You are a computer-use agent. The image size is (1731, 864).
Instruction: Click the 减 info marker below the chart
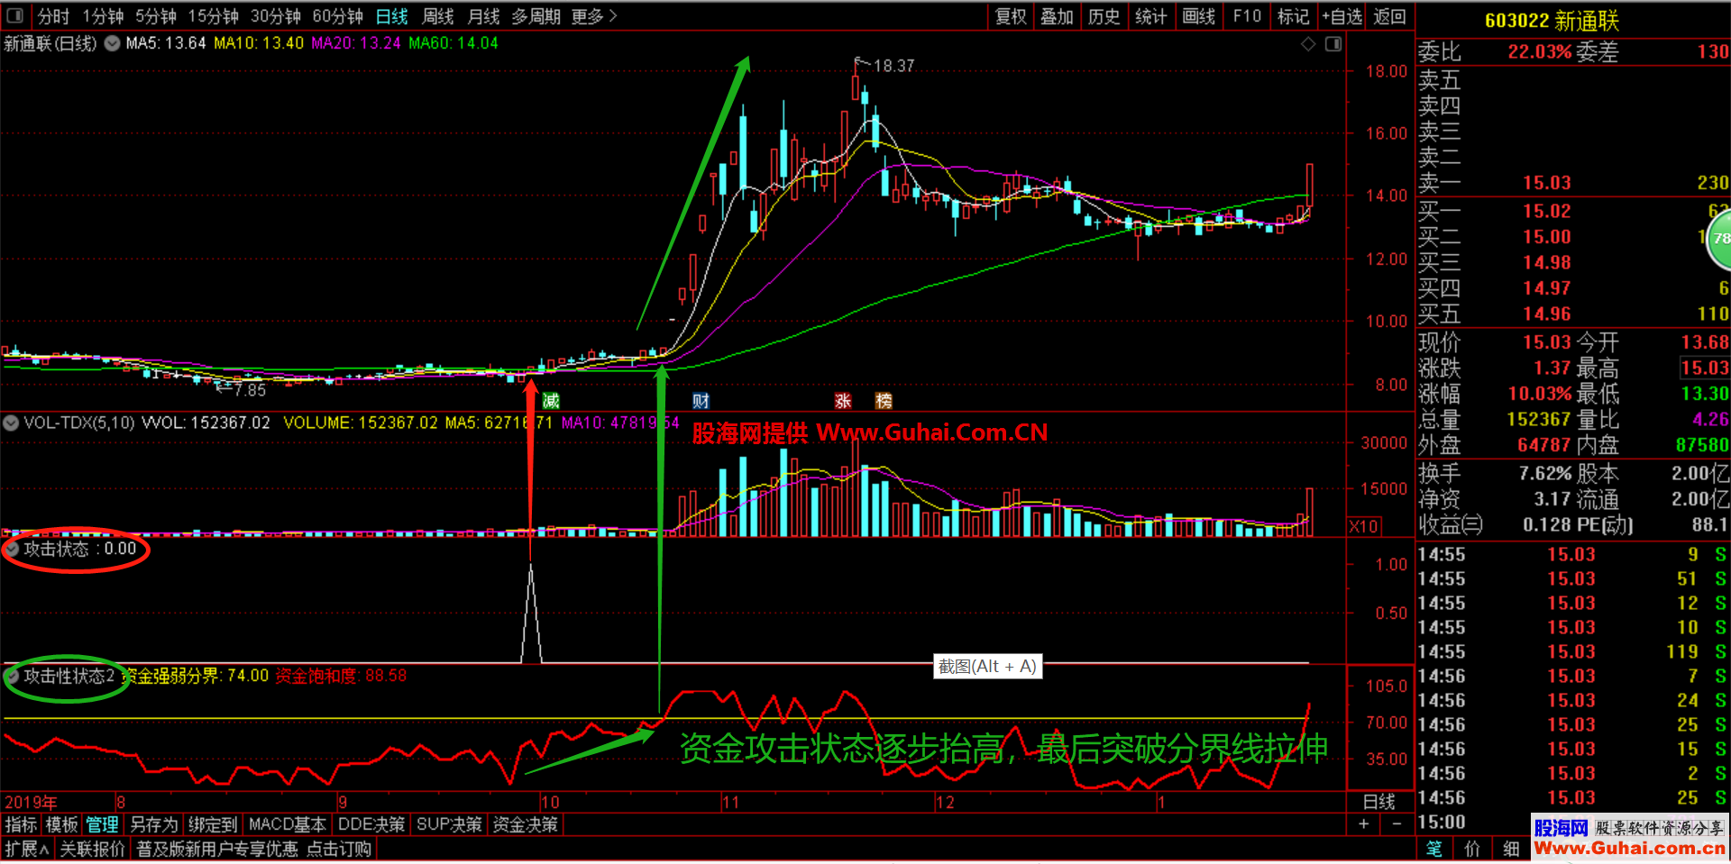pyautogui.click(x=551, y=401)
